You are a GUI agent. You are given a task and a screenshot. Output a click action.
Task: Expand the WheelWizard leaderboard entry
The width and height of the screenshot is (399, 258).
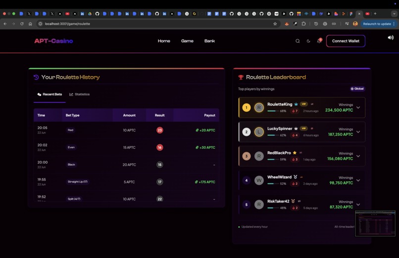click(358, 180)
